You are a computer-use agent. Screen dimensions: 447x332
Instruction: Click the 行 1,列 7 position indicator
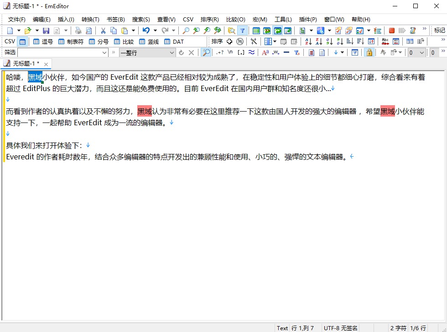pyautogui.click(x=302, y=328)
